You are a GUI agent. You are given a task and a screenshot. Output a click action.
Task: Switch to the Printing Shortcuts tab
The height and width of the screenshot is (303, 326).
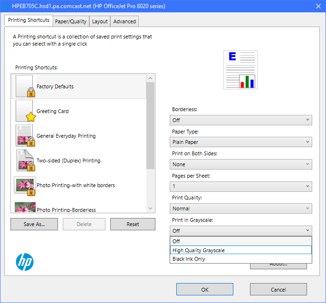pyautogui.click(x=29, y=20)
